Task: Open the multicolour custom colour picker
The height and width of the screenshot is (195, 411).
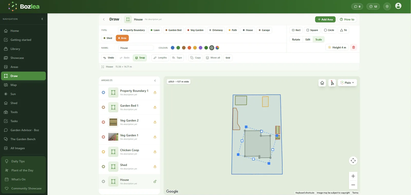Action: (x=217, y=48)
